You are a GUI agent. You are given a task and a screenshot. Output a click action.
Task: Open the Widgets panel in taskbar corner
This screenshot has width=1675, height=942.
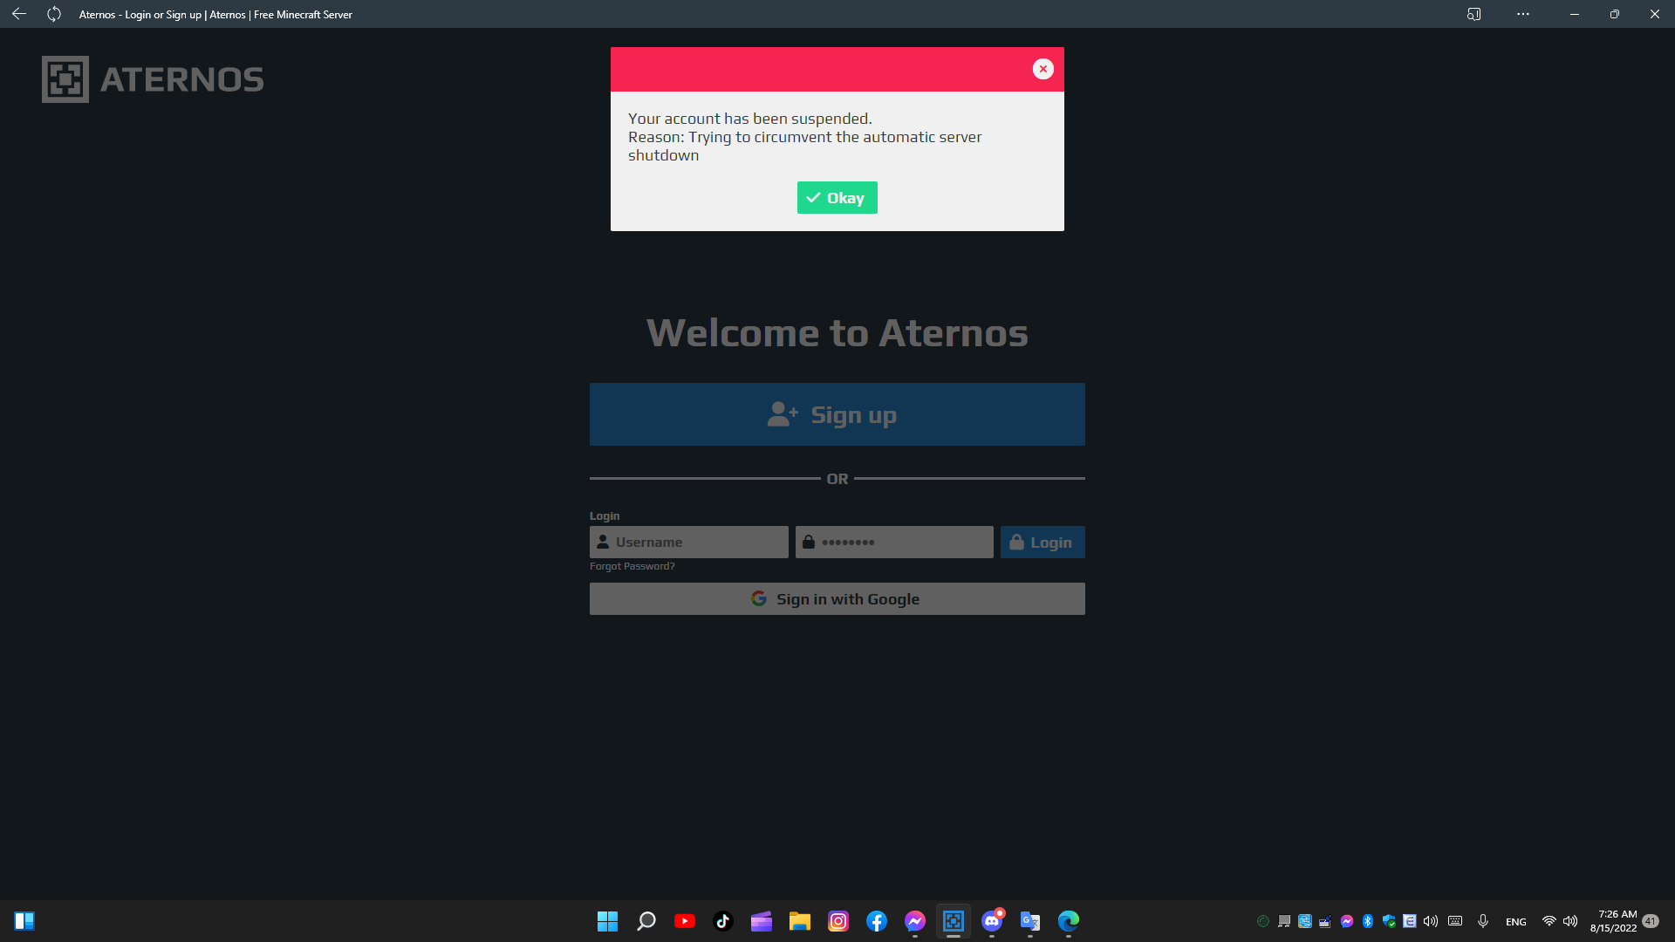coord(24,921)
